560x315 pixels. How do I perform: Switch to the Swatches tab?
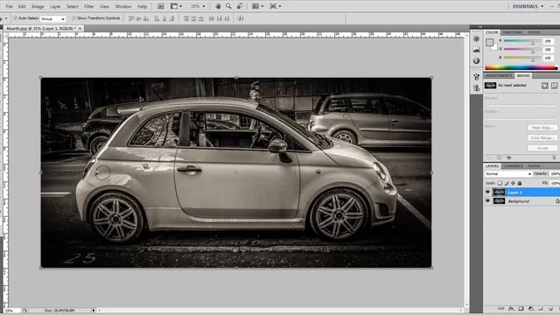[513, 32]
